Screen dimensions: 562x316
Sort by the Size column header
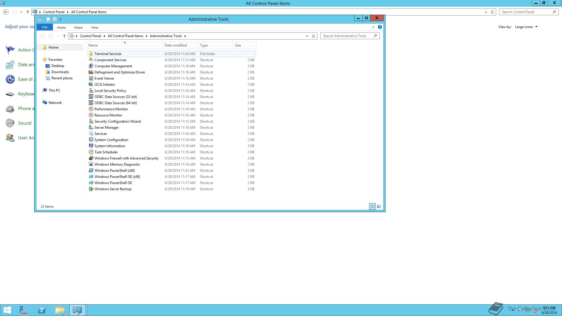pyautogui.click(x=245, y=45)
